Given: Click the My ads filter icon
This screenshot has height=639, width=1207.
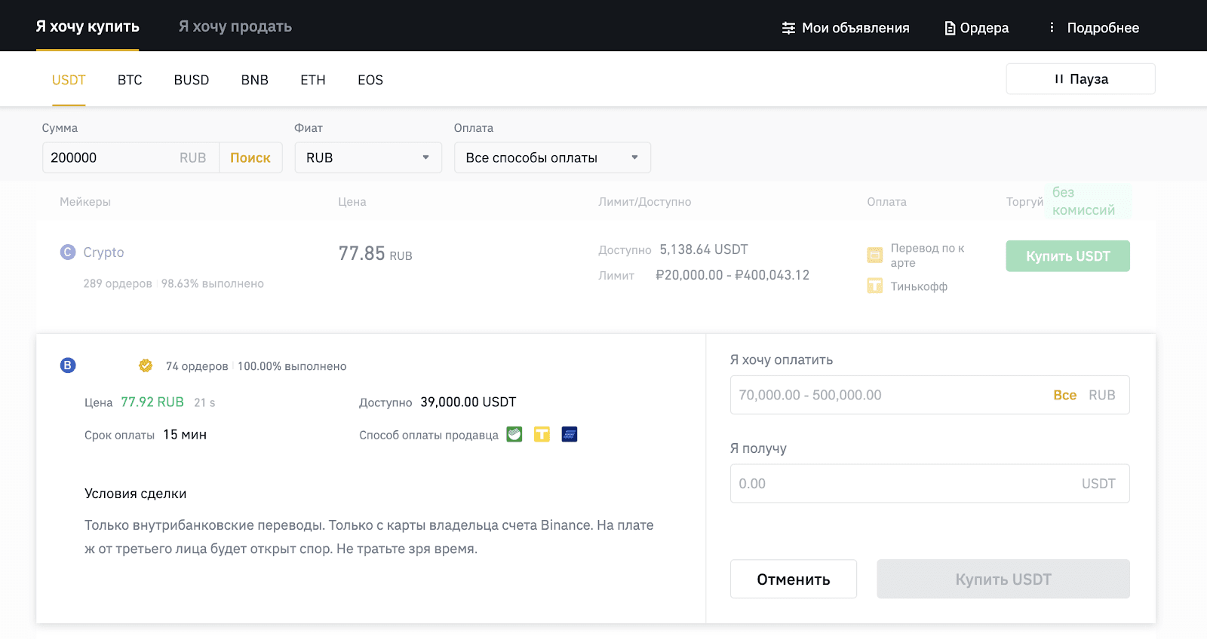Looking at the screenshot, I should [x=788, y=28].
